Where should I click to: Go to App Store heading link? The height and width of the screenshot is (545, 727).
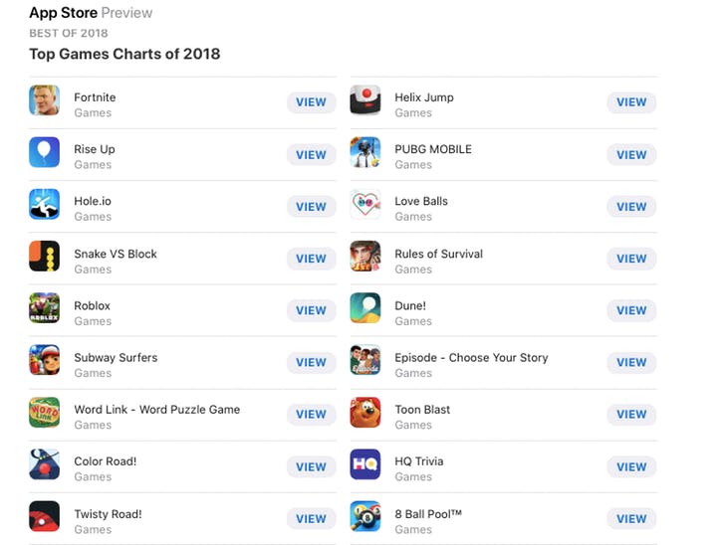[x=64, y=13]
